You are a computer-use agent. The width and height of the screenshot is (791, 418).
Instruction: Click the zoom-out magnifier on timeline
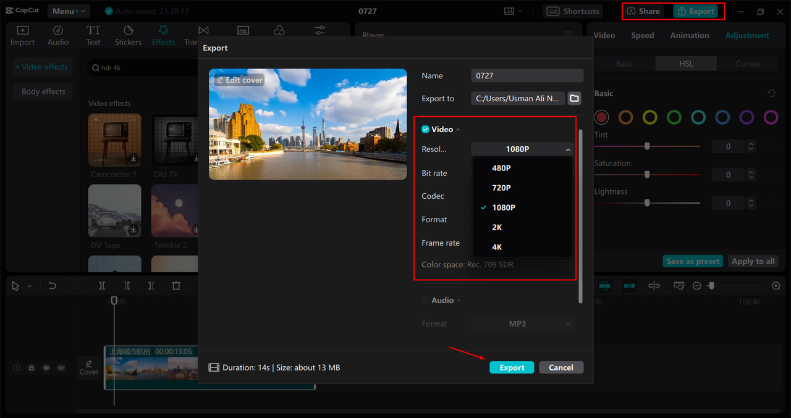[697, 286]
